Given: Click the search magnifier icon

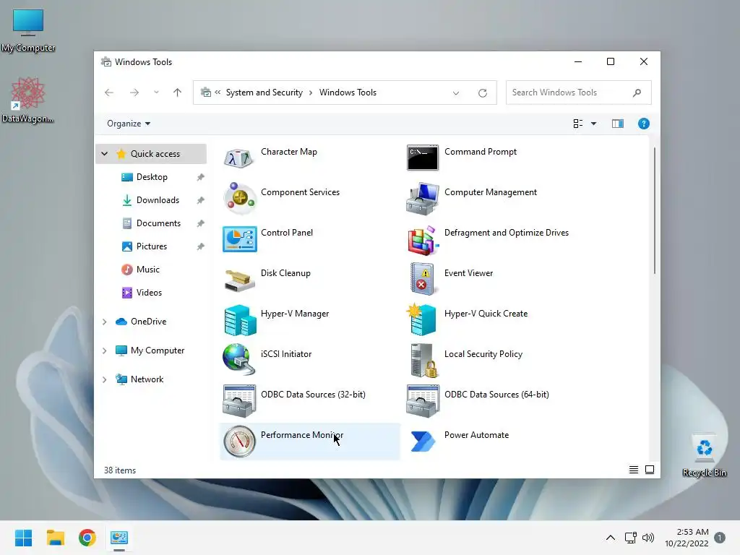Looking at the screenshot, I should coord(637,92).
